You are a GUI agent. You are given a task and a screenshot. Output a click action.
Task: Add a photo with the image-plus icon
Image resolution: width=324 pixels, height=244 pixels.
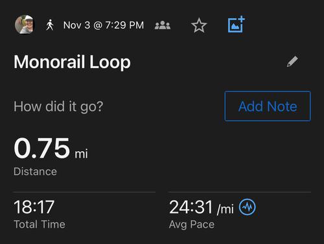237,24
